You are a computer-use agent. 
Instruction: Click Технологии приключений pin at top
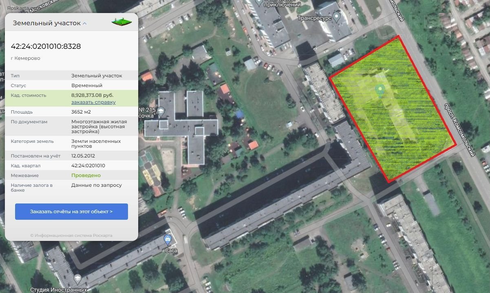pyautogui.click(x=258, y=3)
